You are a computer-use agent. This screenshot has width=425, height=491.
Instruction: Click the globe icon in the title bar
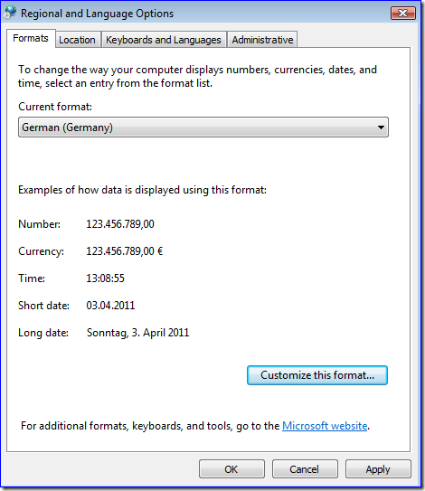(x=10, y=13)
